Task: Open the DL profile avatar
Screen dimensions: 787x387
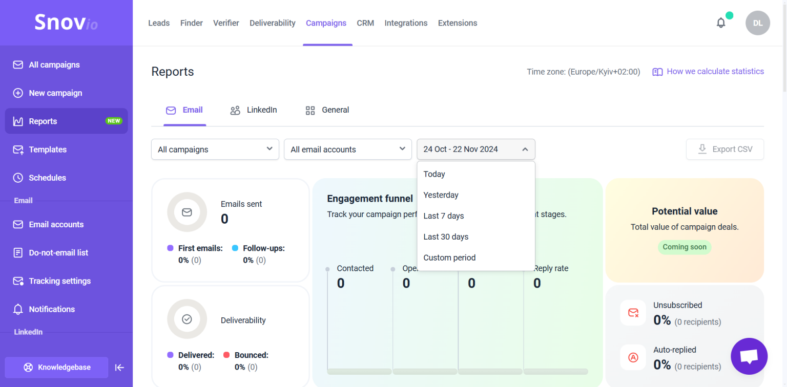Action: (x=758, y=23)
